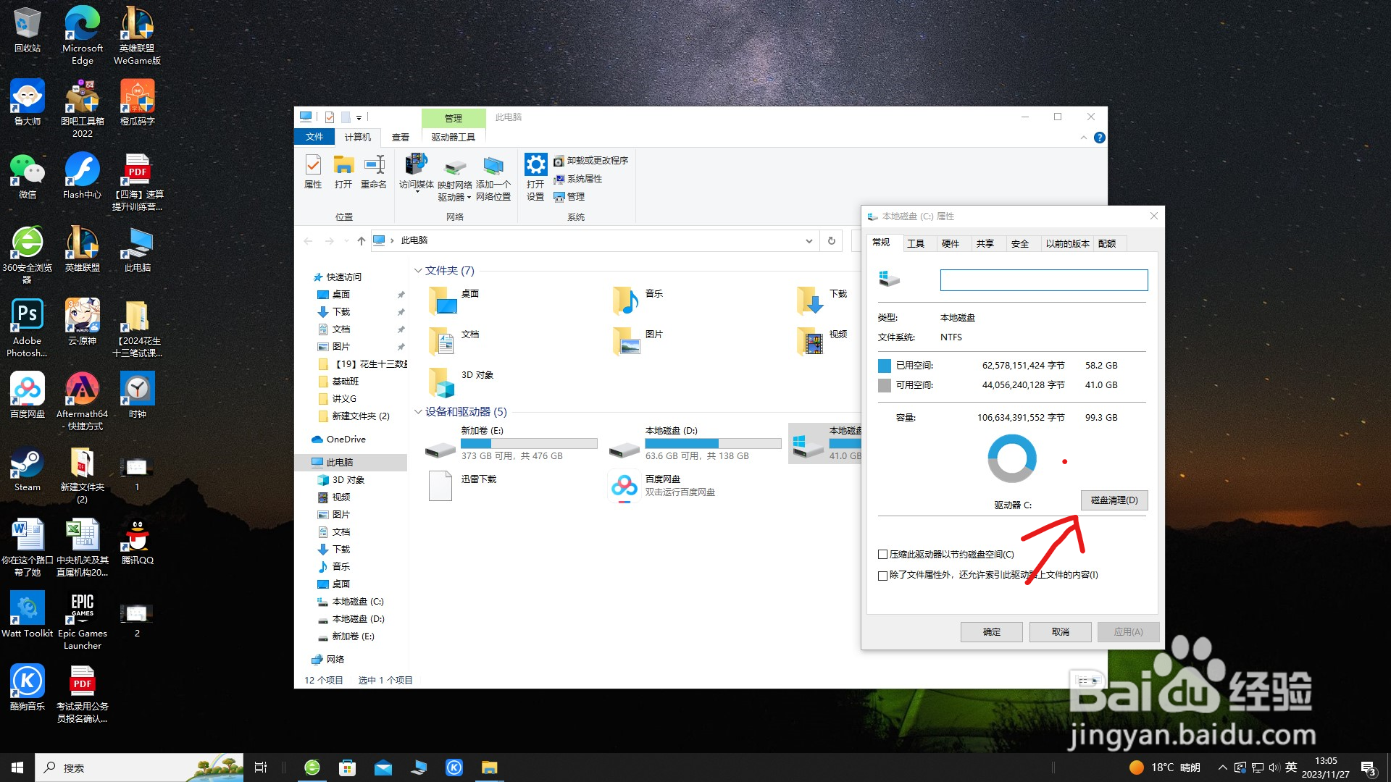Click the Up arrow navigation icon
The image size is (1391, 782).
362,241
